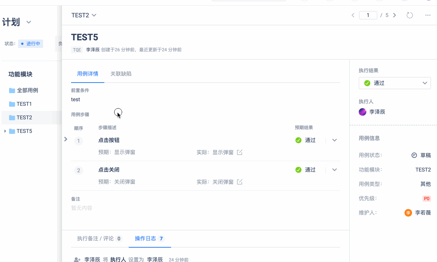The width and height of the screenshot is (437, 262).
Task: Go to the next test case arrow
Action: pyautogui.click(x=395, y=15)
